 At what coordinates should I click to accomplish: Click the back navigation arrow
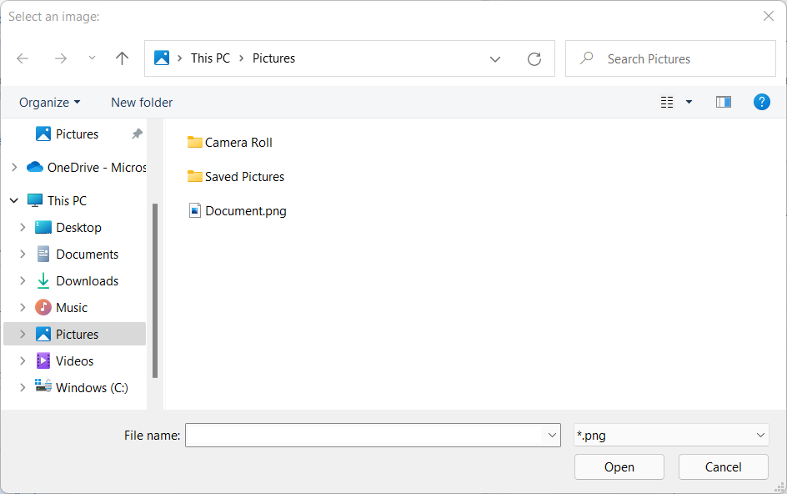tap(23, 58)
